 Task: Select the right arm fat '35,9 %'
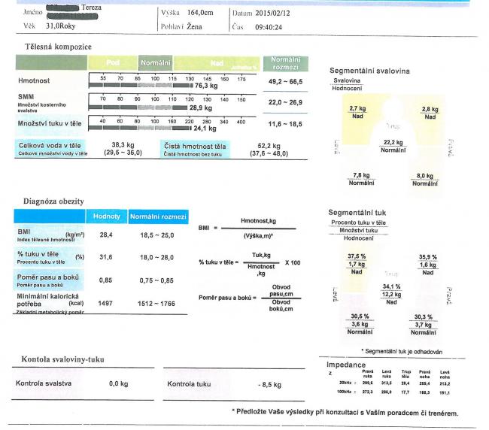pos(428,257)
